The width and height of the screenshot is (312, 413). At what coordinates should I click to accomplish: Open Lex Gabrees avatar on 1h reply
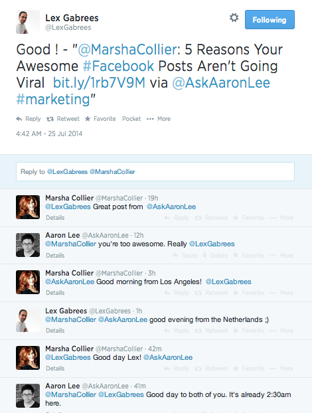tap(28, 320)
